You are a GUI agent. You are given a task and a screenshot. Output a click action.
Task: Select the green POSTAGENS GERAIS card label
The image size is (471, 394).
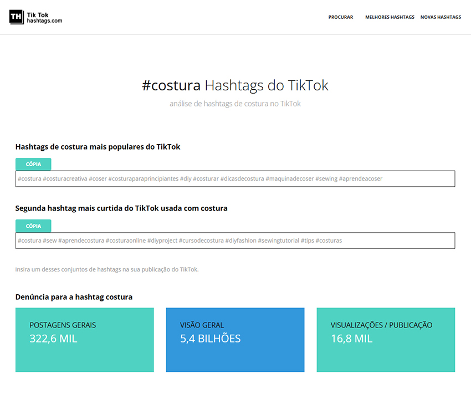[x=63, y=325]
